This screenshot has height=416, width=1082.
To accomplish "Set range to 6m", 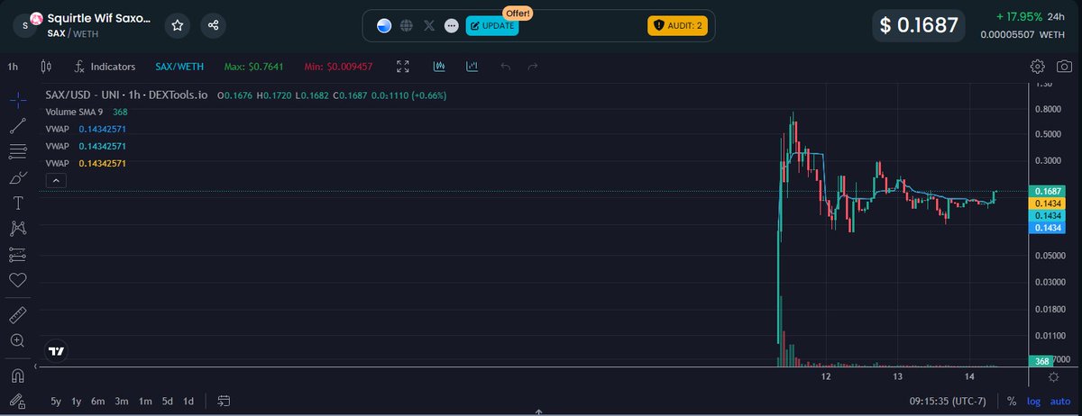I will [98, 401].
